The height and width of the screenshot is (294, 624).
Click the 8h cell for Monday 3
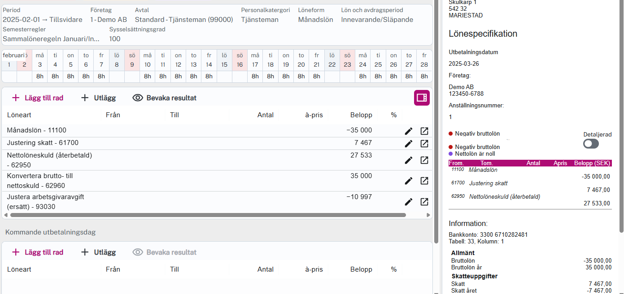40,77
